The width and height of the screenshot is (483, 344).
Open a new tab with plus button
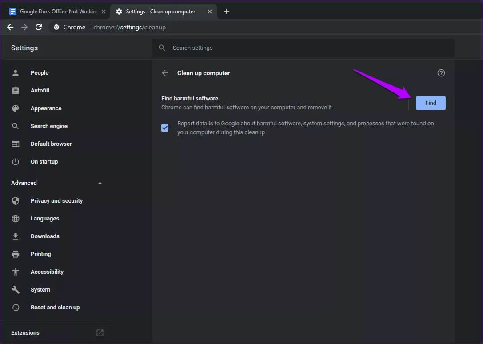pos(227,12)
